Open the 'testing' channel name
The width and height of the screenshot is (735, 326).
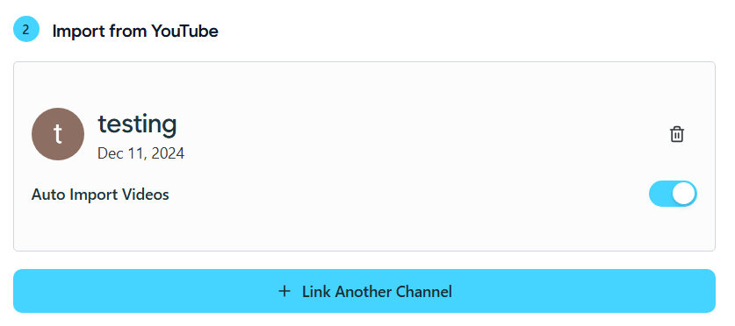(x=137, y=124)
